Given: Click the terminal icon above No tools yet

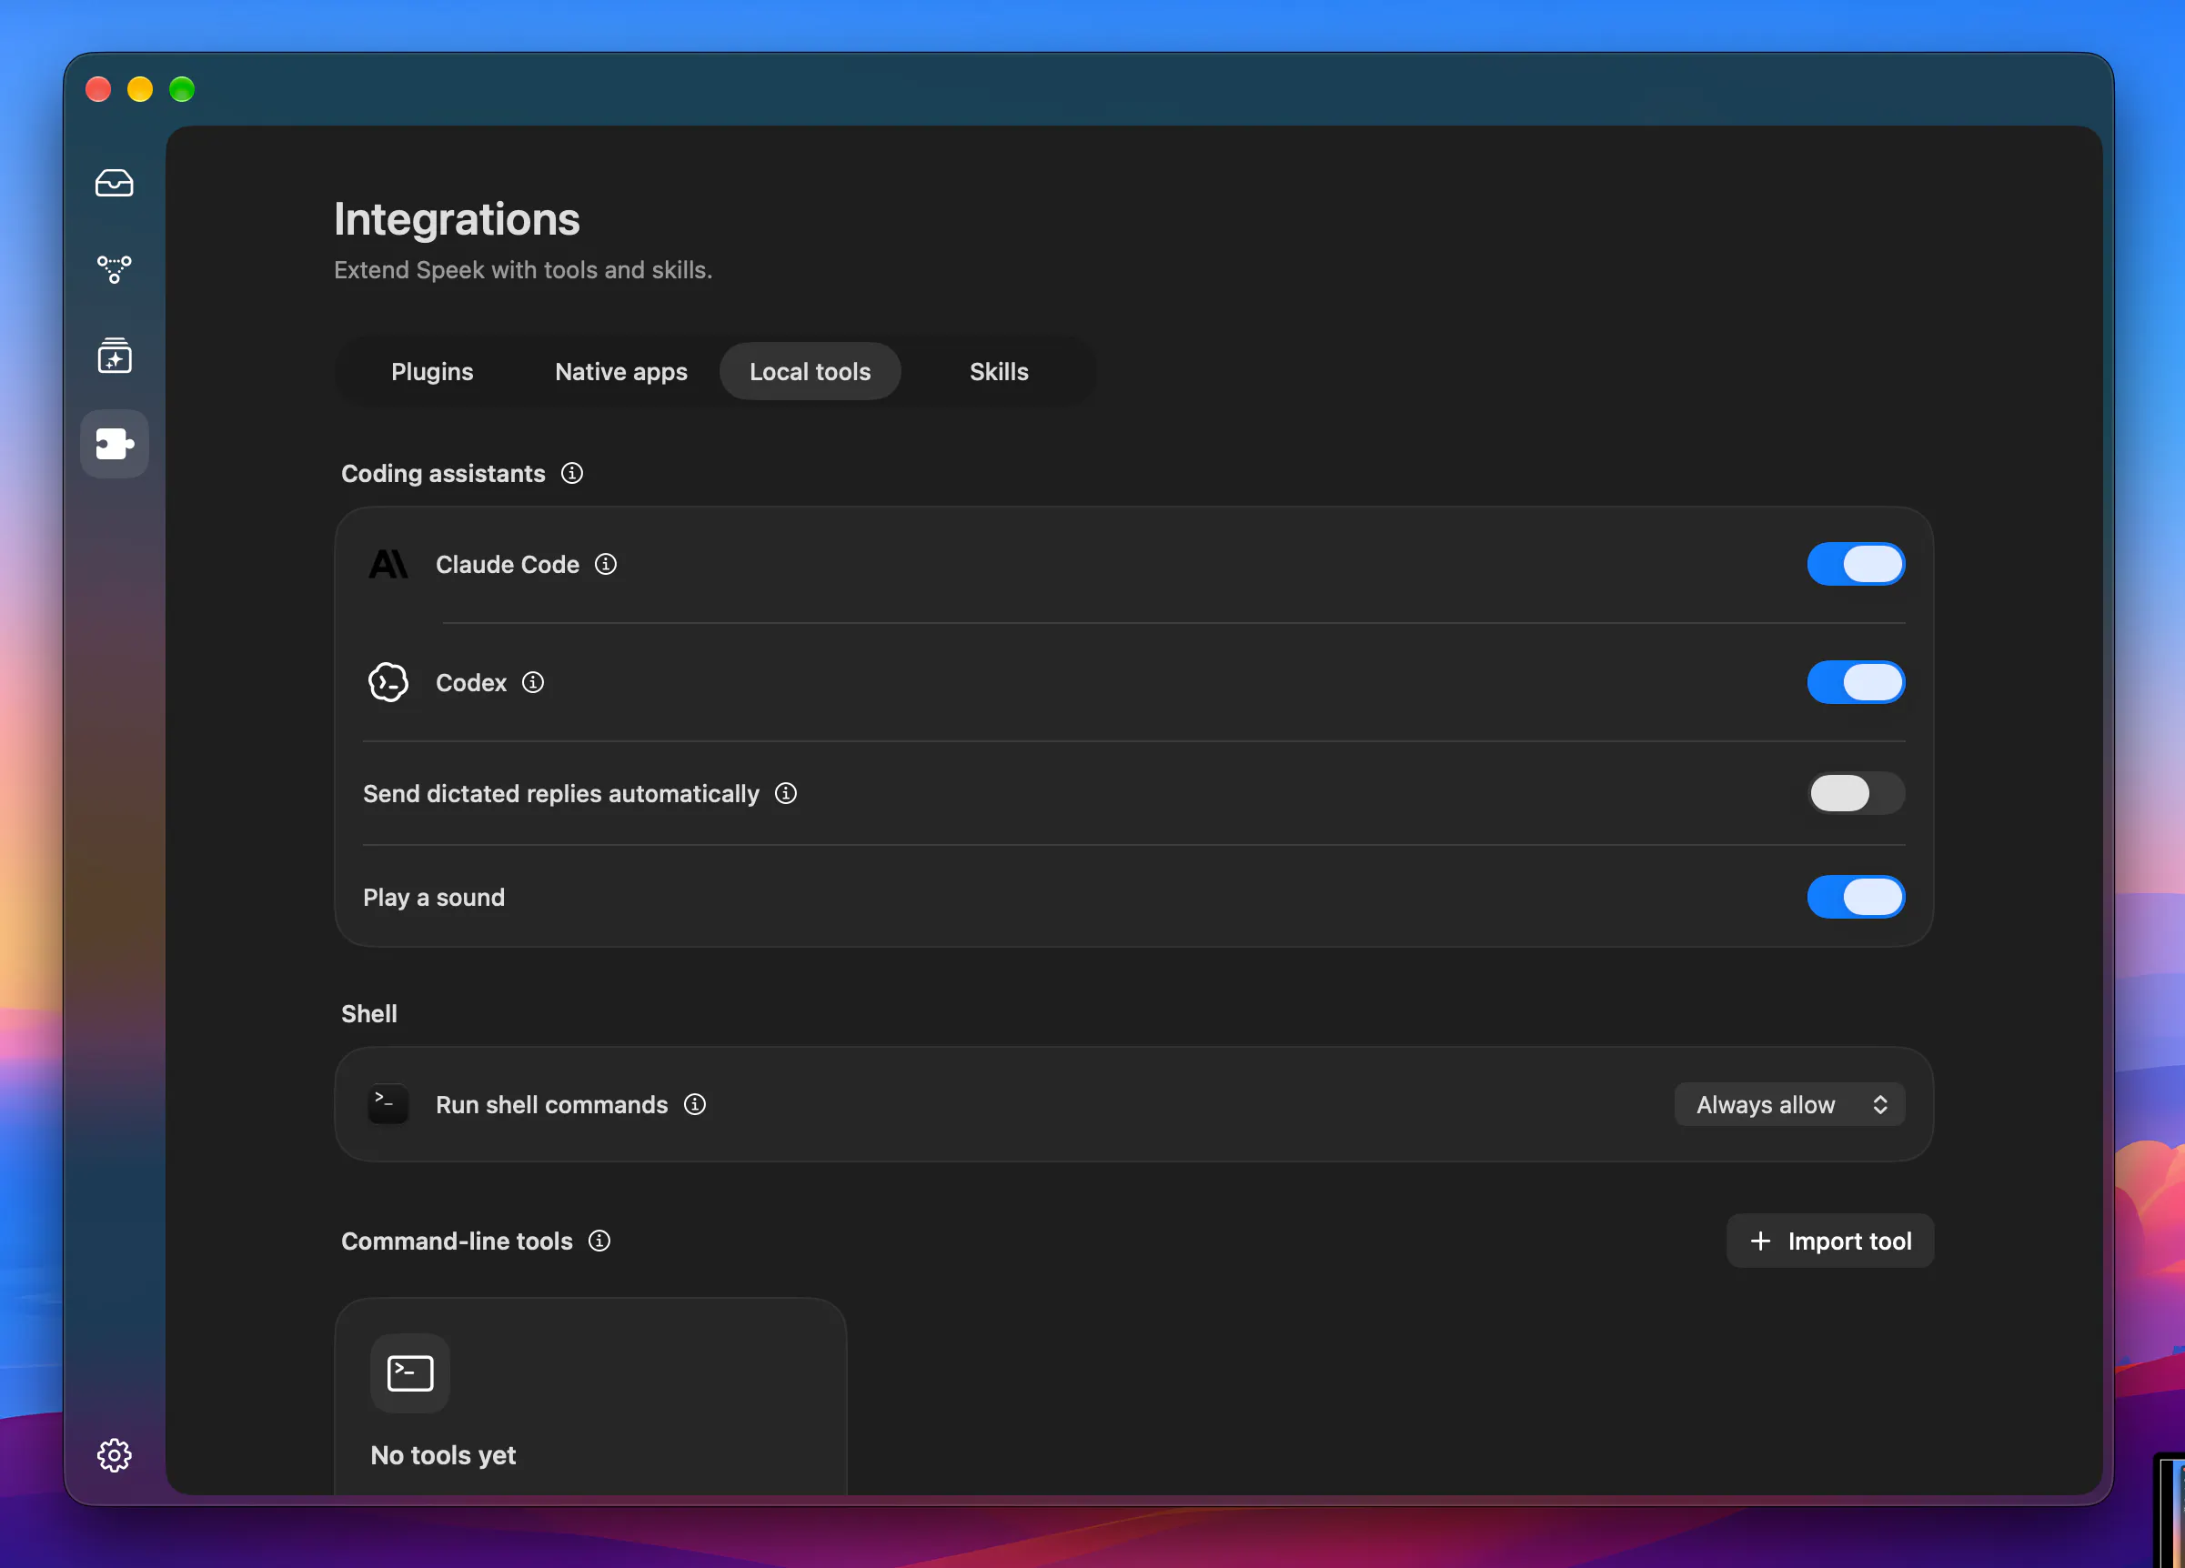Looking at the screenshot, I should point(410,1372).
